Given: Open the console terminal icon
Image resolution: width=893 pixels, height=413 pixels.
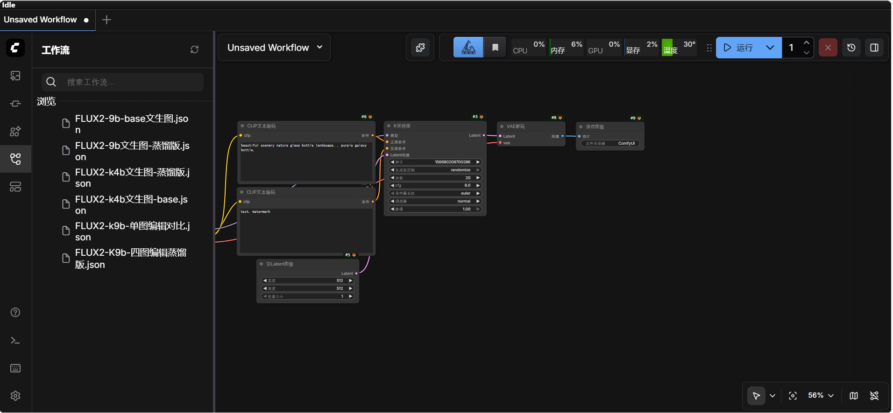Looking at the screenshot, I should tap(15, 341).
